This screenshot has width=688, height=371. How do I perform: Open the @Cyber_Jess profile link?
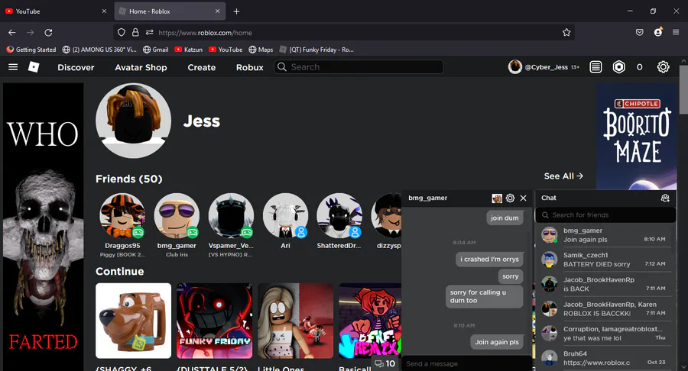pos(544,67)
